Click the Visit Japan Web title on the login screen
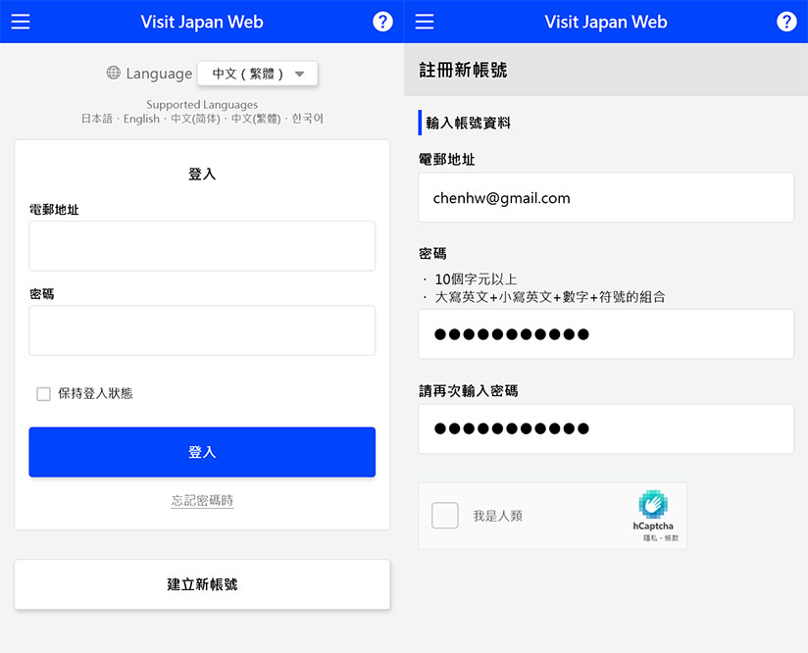 pyautogui.click(x=202, y=22)
